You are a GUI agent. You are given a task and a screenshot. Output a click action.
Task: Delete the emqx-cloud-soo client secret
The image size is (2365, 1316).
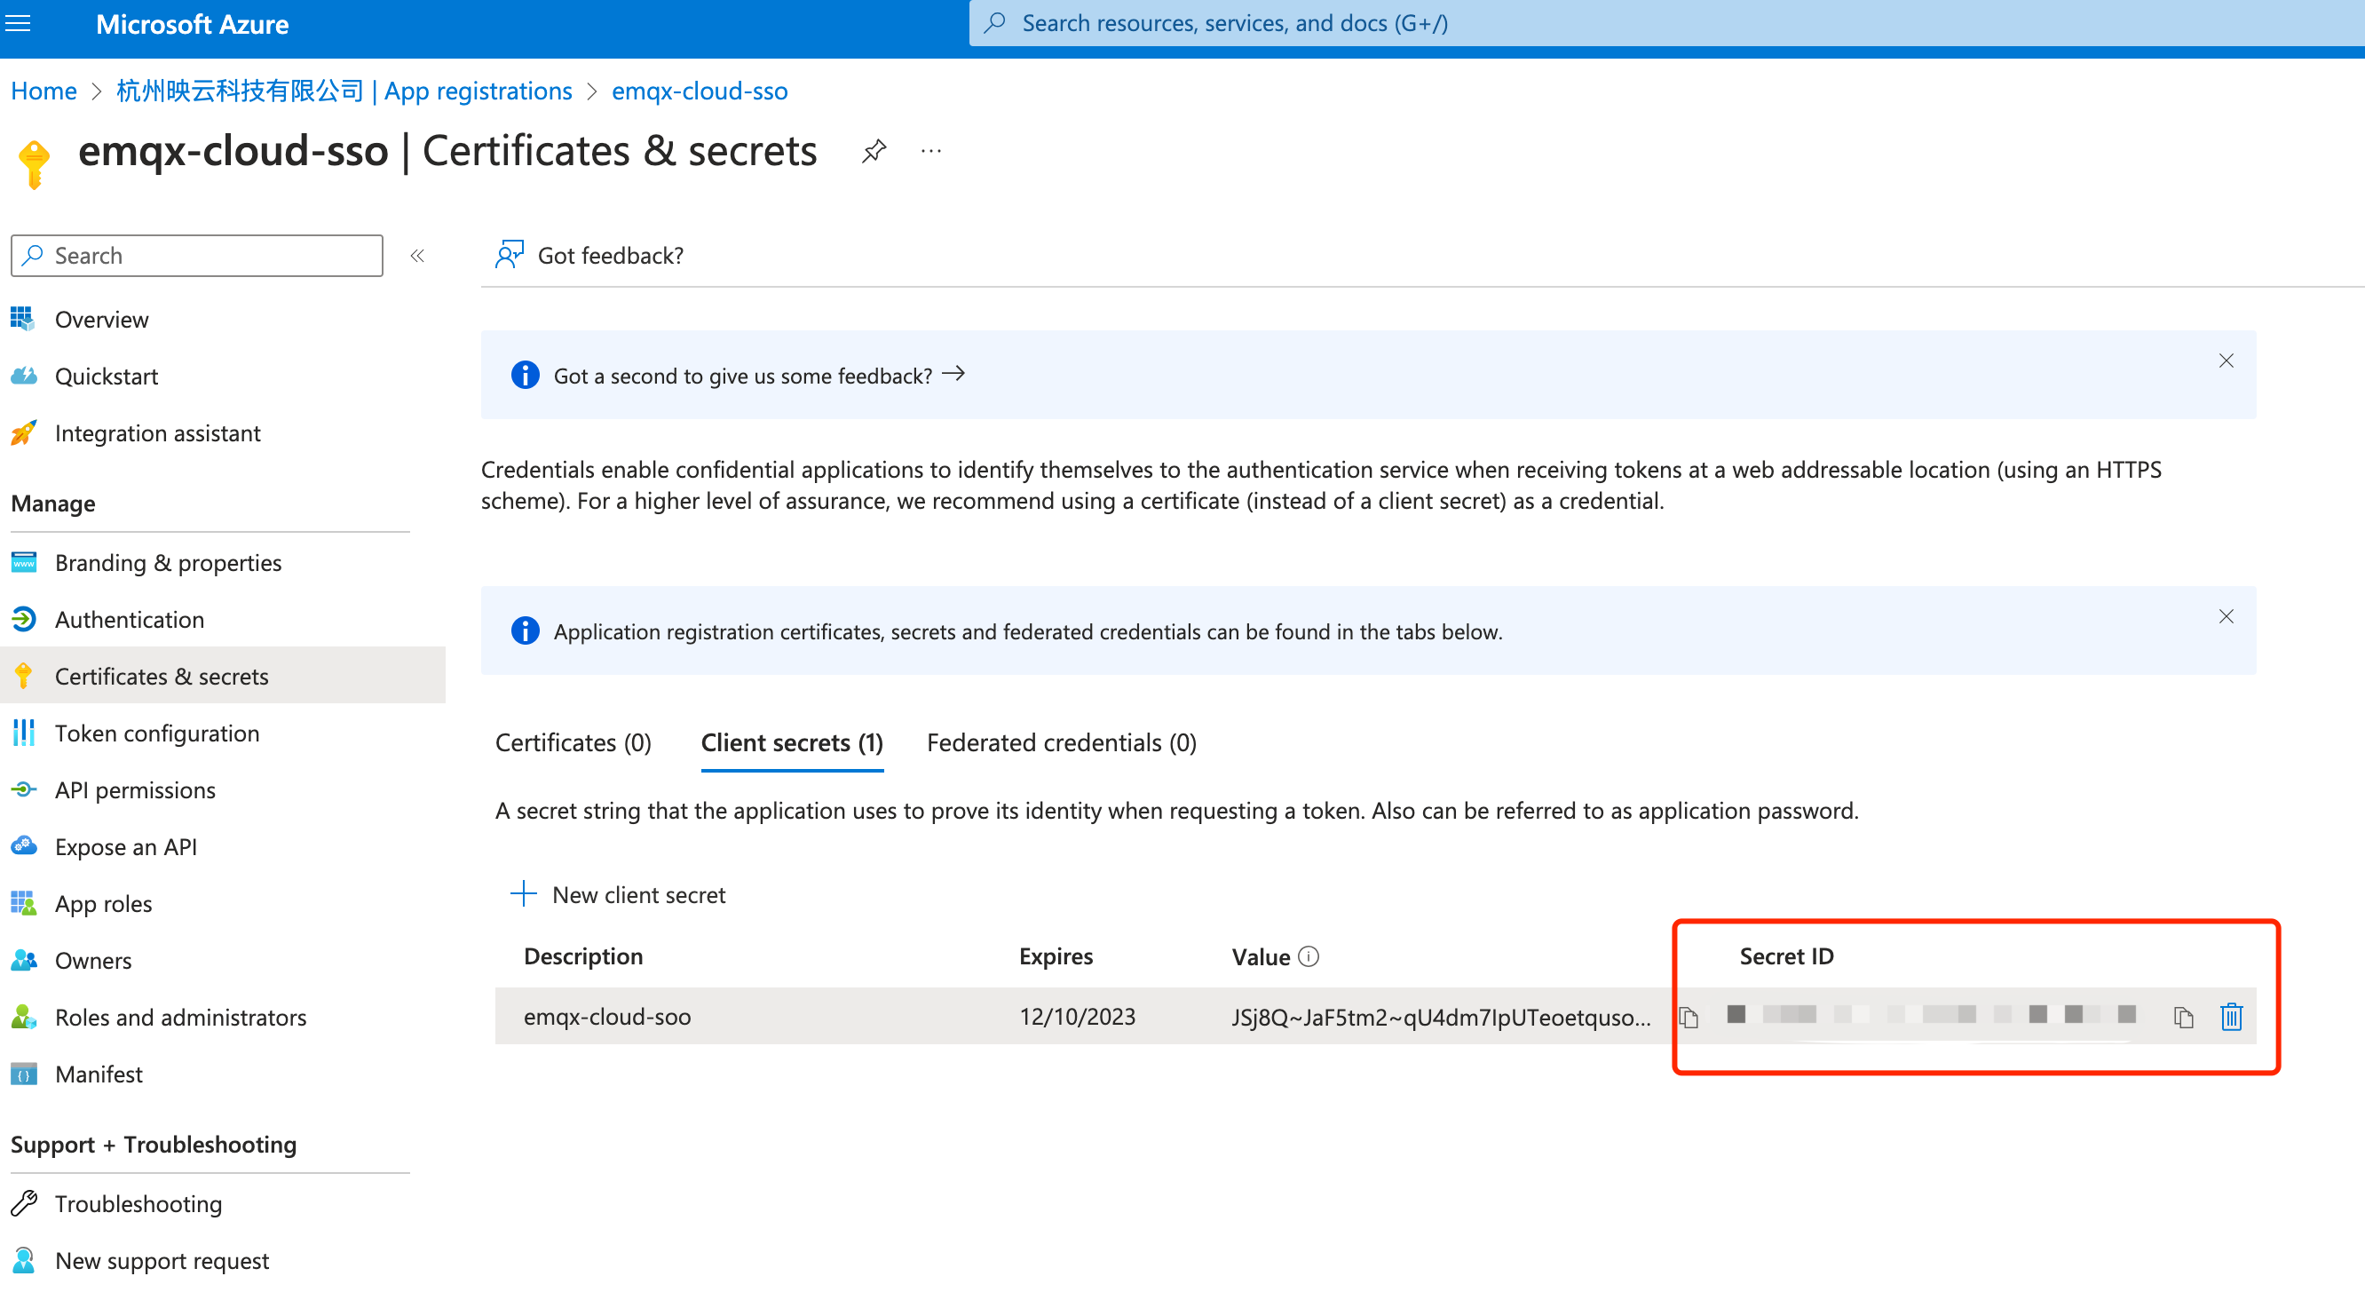pos(2231,1017)
